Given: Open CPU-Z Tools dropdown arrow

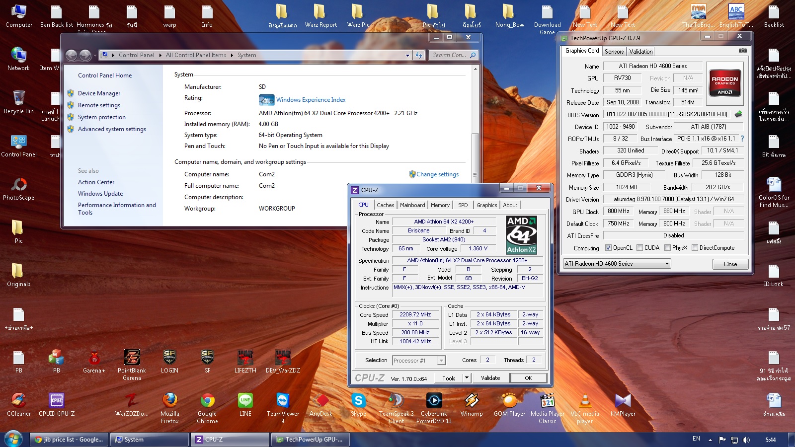Looking at the screenshot, I should point(467,378).
